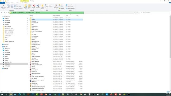Go back with the Back arrow

point(2,13)
